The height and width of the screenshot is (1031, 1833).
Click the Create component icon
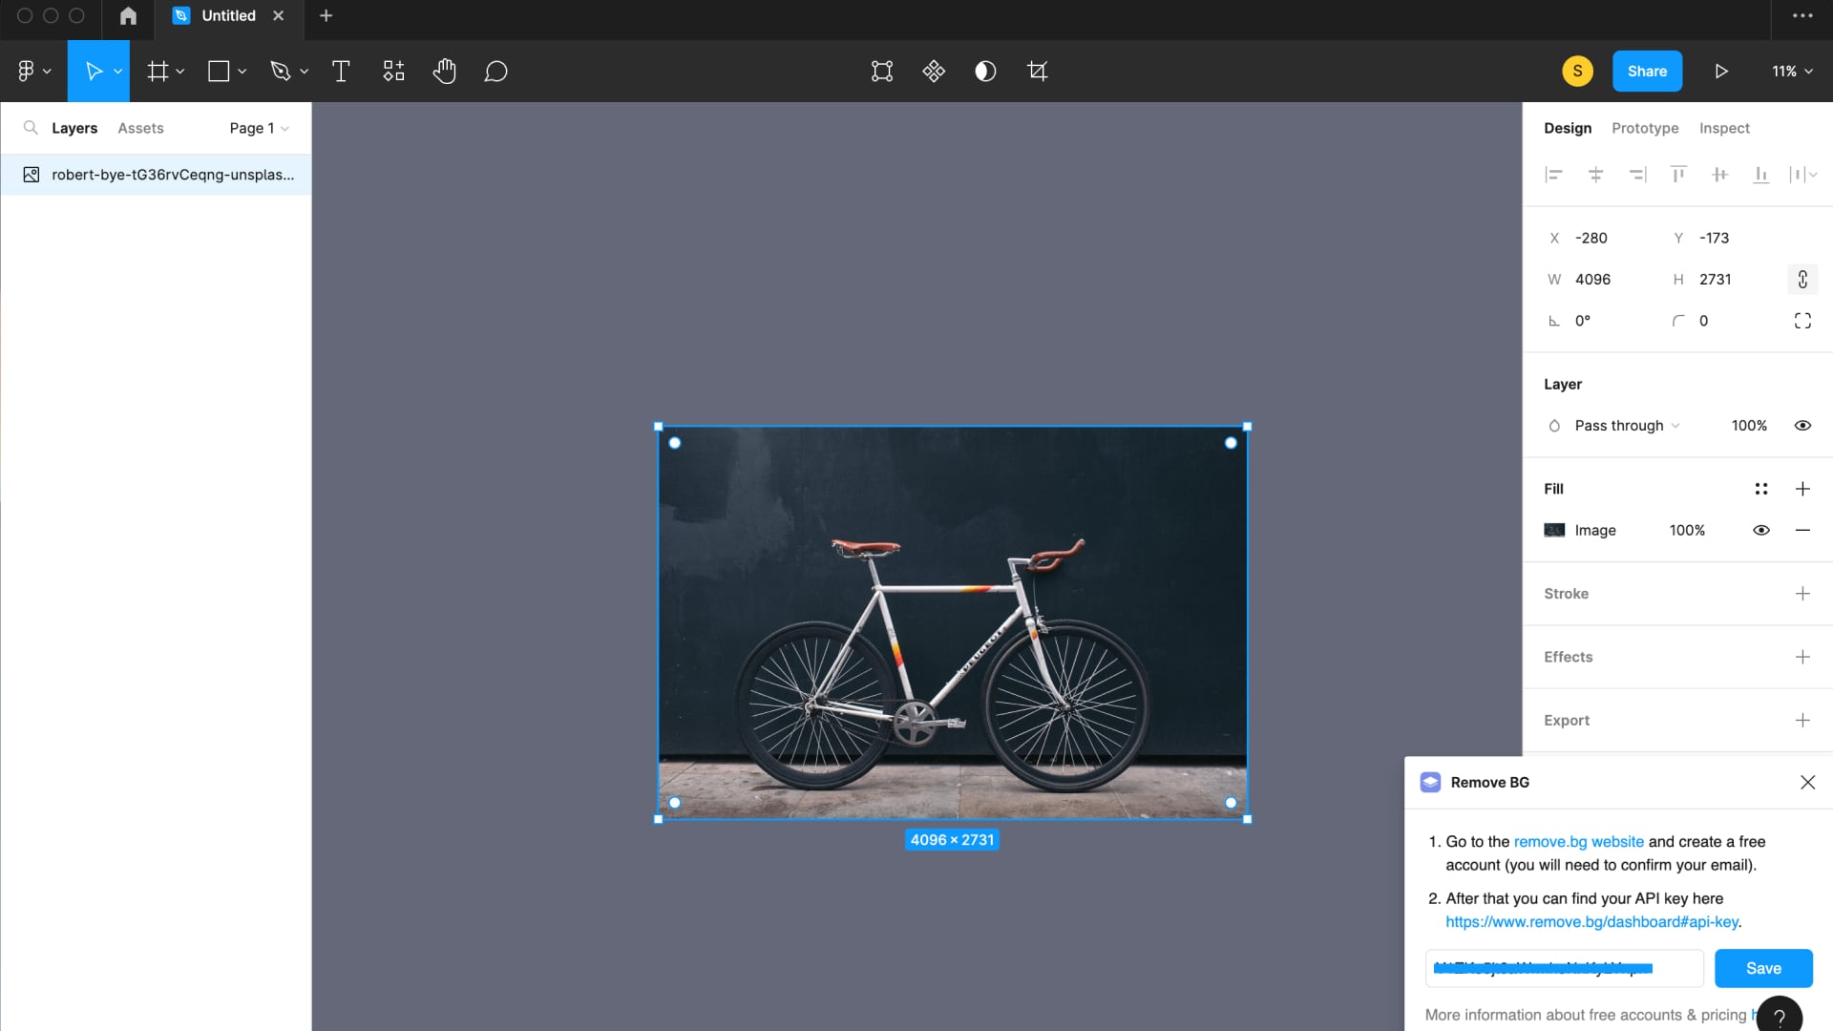(x=934, y=72)
